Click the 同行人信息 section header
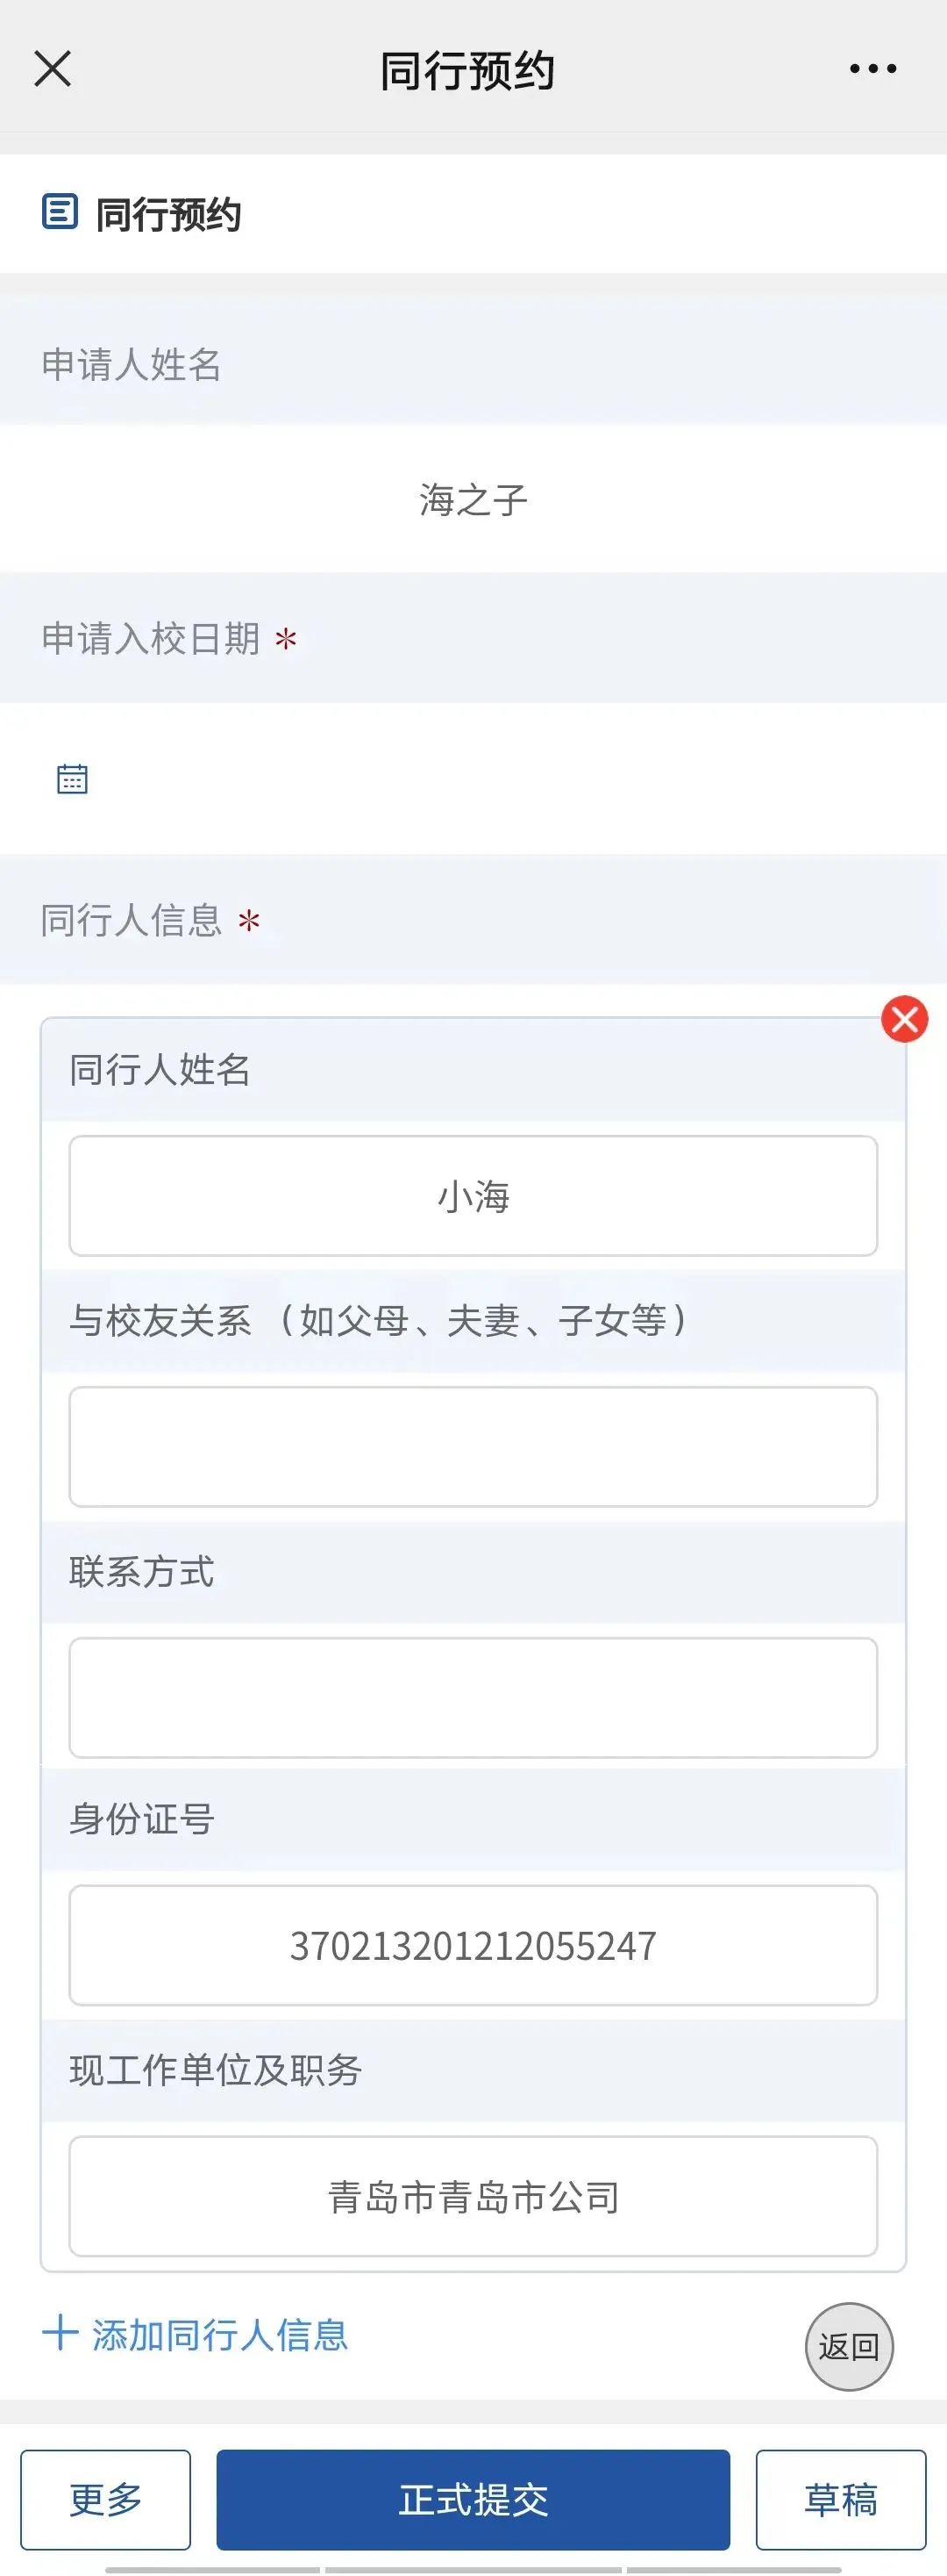947x2576 pixels. [132, 920]
